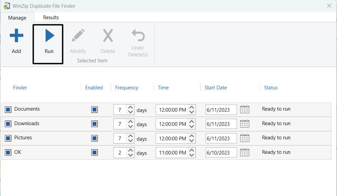This screenshot has width=337, height=196.
Task: Open calendar picker for Downloads start date
Action: click(244, 124)
